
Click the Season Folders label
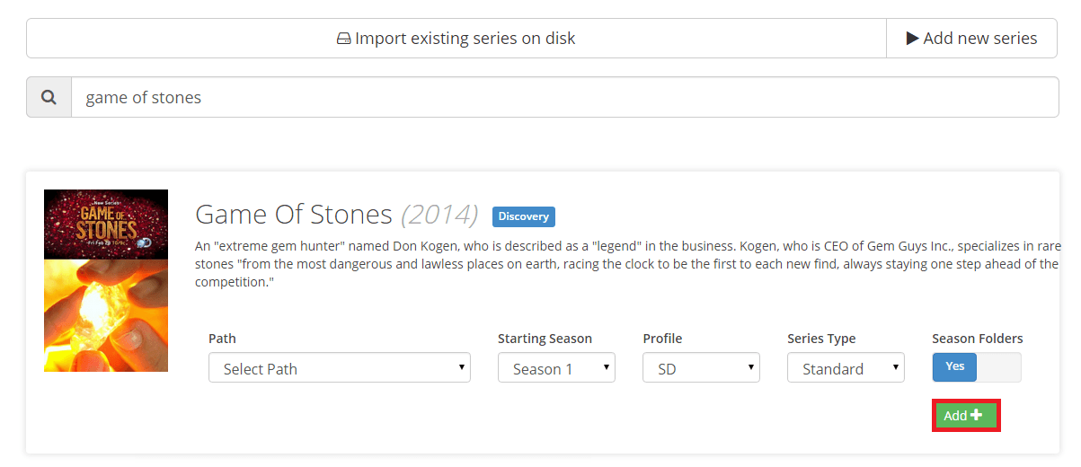pyautogui.click(x=977, y=339)
